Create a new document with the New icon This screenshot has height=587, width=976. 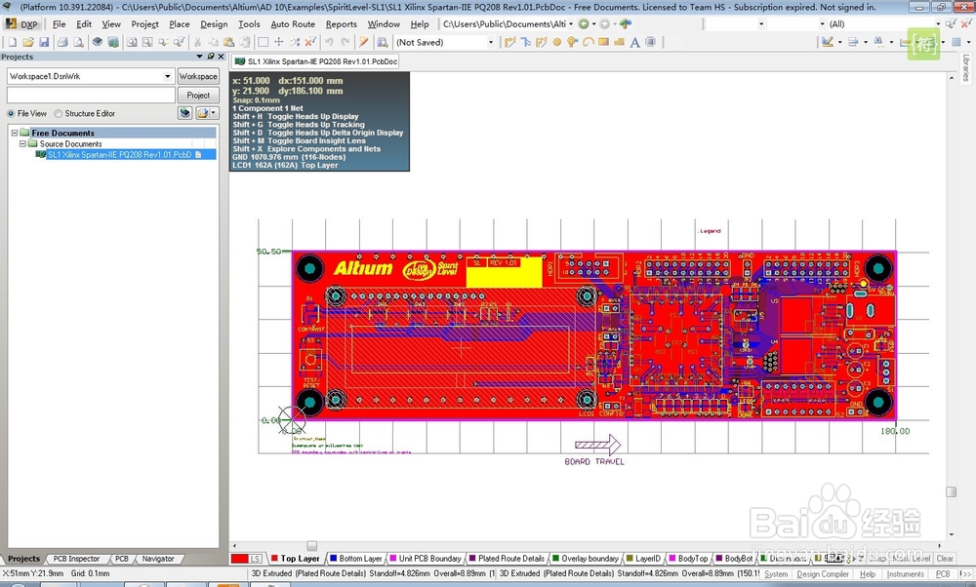click(13, 42)
